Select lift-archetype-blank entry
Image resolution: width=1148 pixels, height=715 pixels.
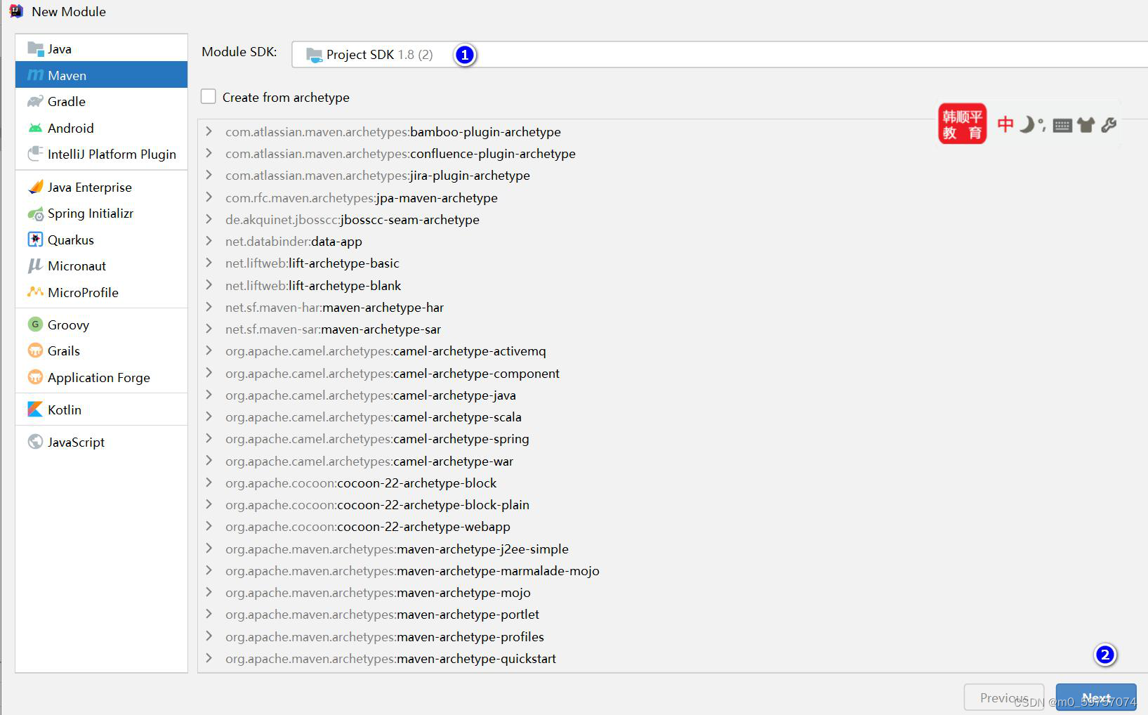click(x=313, y=285)
